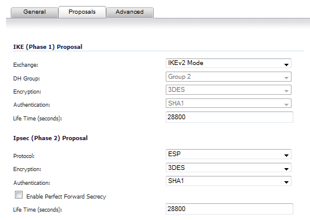Image resolution: width=310 pixels, height=220 pixels.
Task: Enable Perfect Forward Secrecy checkbox
Action: (x=19, y=195)
